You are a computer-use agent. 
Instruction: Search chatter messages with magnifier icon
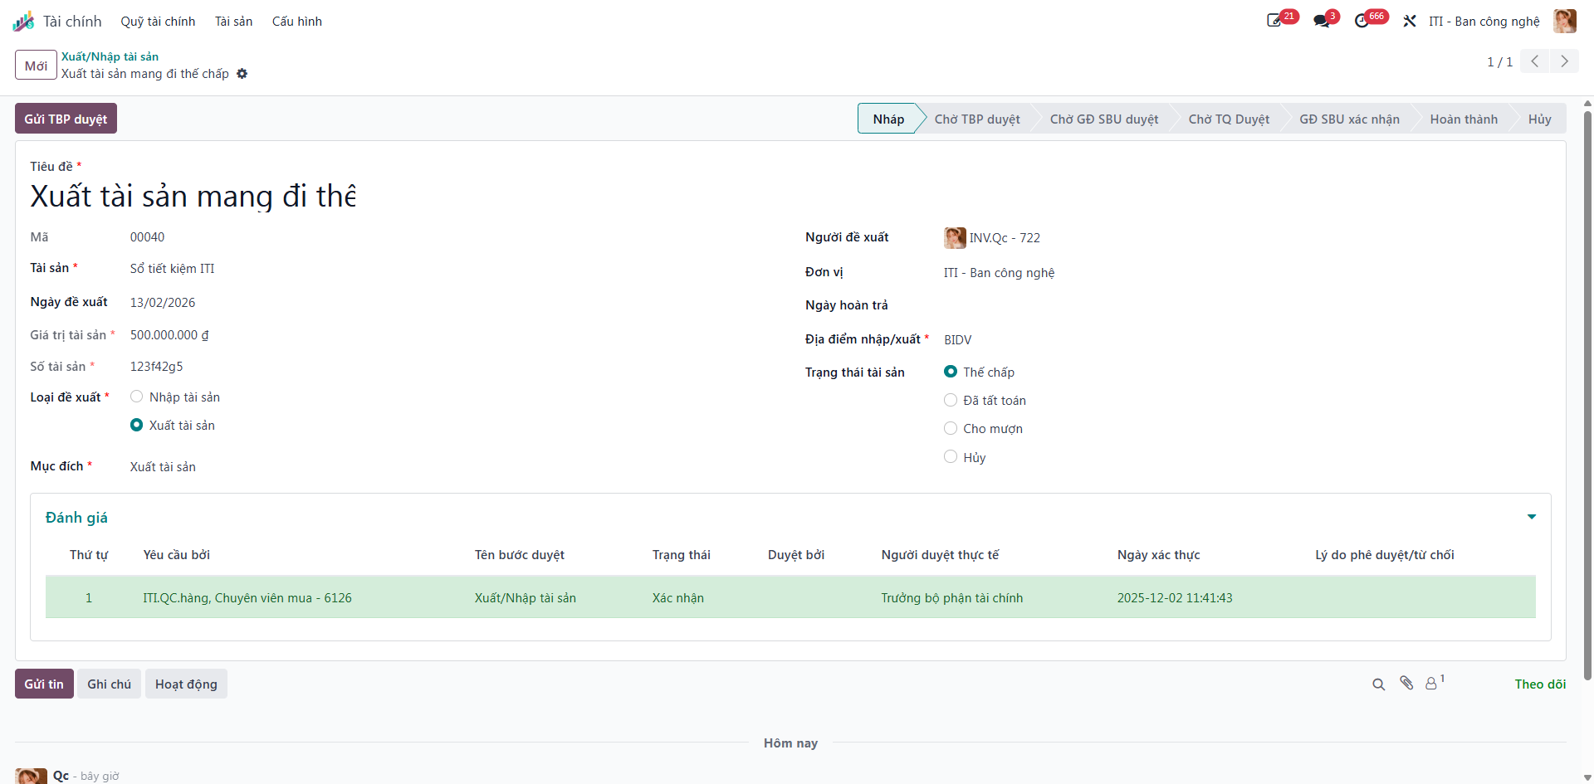pyautogui.click(x=1378, y=684)
